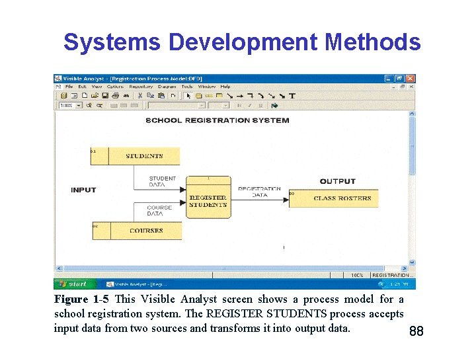Select the elbow connector line tool
Image resolution: width=476 pixels, height=357 pixels.
click(x=251, y=96)
